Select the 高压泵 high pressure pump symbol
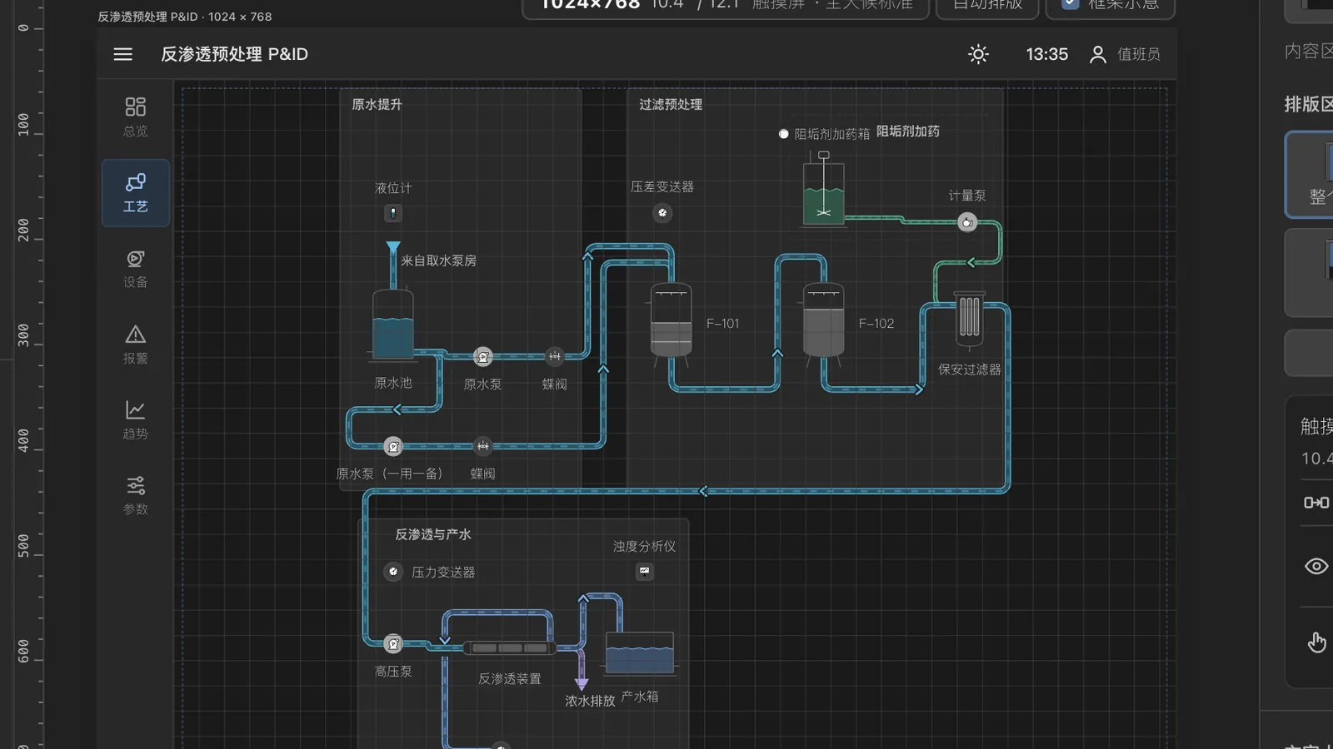This screenshot has height=749, width=1333. (393, 643)
